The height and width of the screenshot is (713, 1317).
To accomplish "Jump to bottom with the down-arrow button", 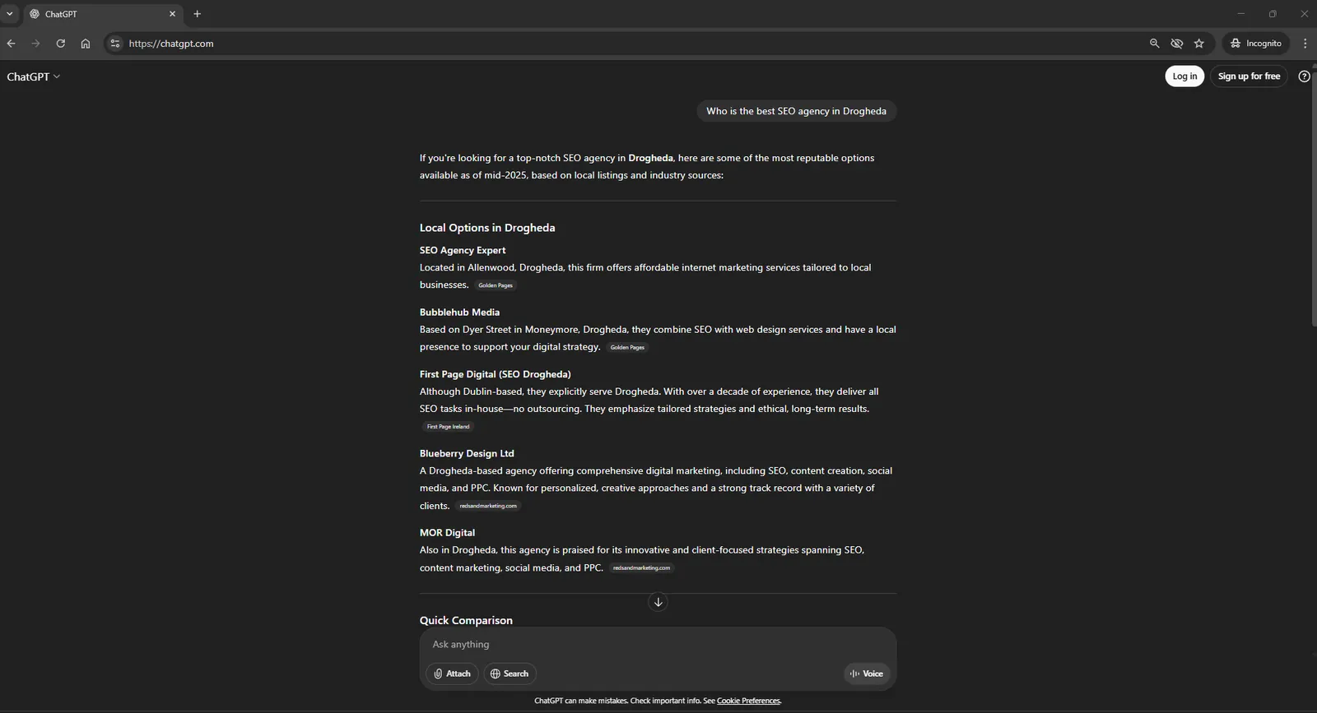I will coord(658,602).
